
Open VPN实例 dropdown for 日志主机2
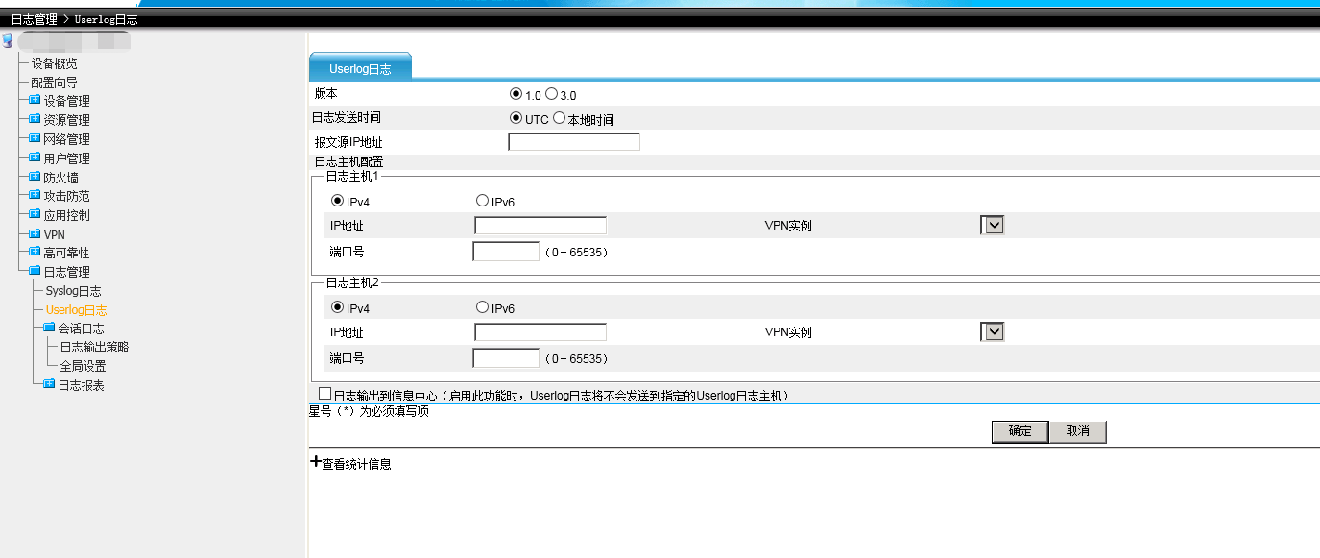click(992, 331)
